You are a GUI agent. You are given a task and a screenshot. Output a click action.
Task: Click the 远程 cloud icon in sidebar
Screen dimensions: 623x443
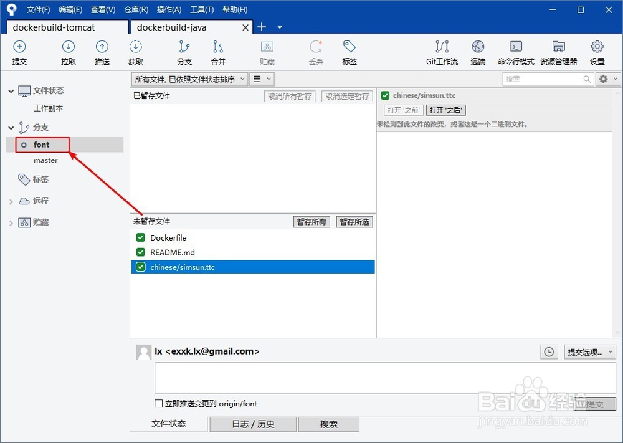(24, 201)
